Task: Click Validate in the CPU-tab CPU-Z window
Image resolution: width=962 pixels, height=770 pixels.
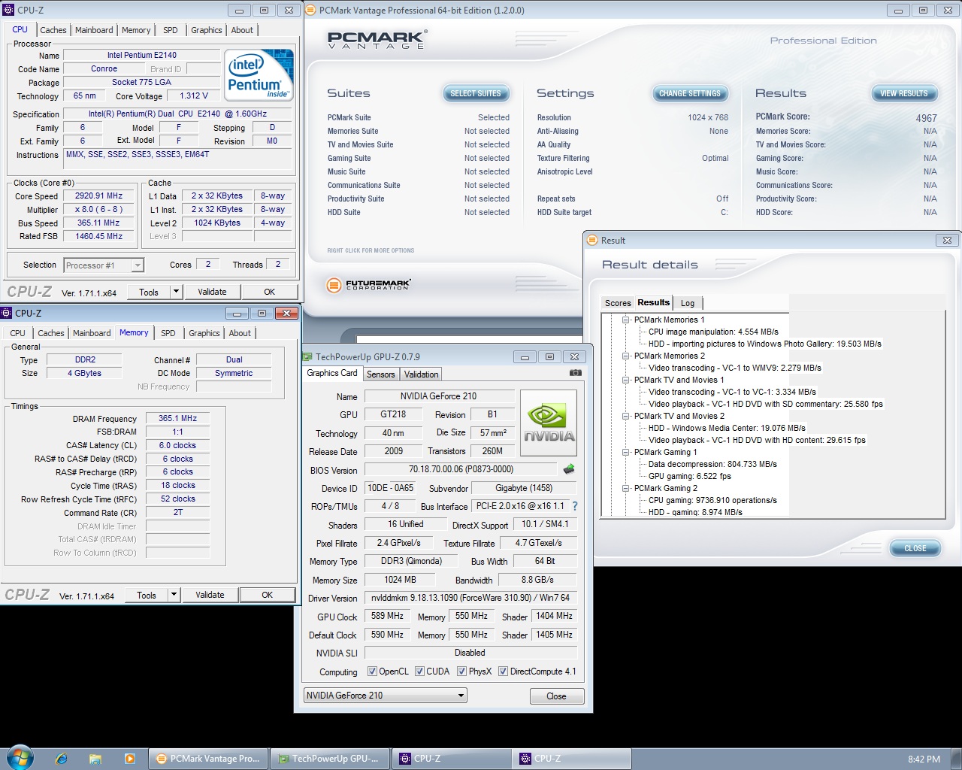Action: [212, 292]
